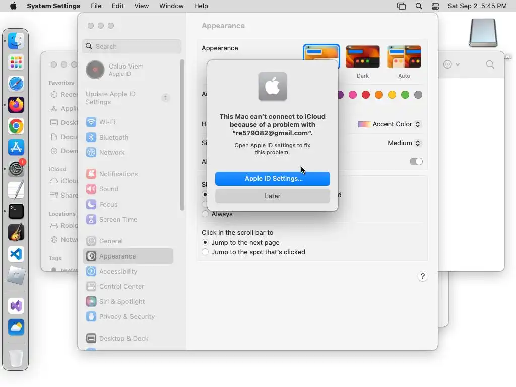Select 'Jump to the next page' radio
The image size is (516, 387).
coord(205,242)
